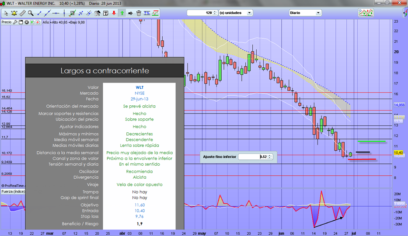Toggle the green up arrow marker
Screen dimensions: 408x236
(122, 13)
